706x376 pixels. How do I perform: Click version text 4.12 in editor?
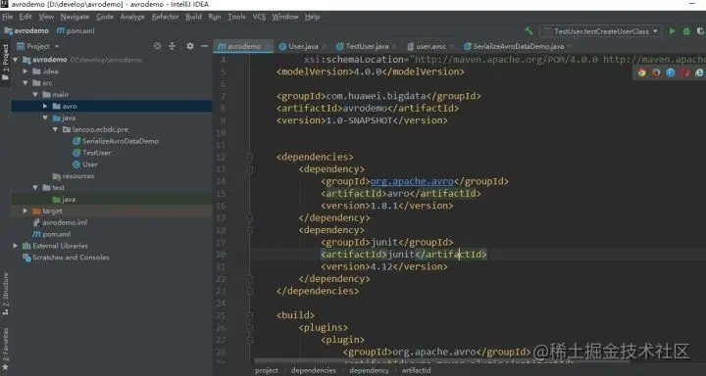point(381,266)
